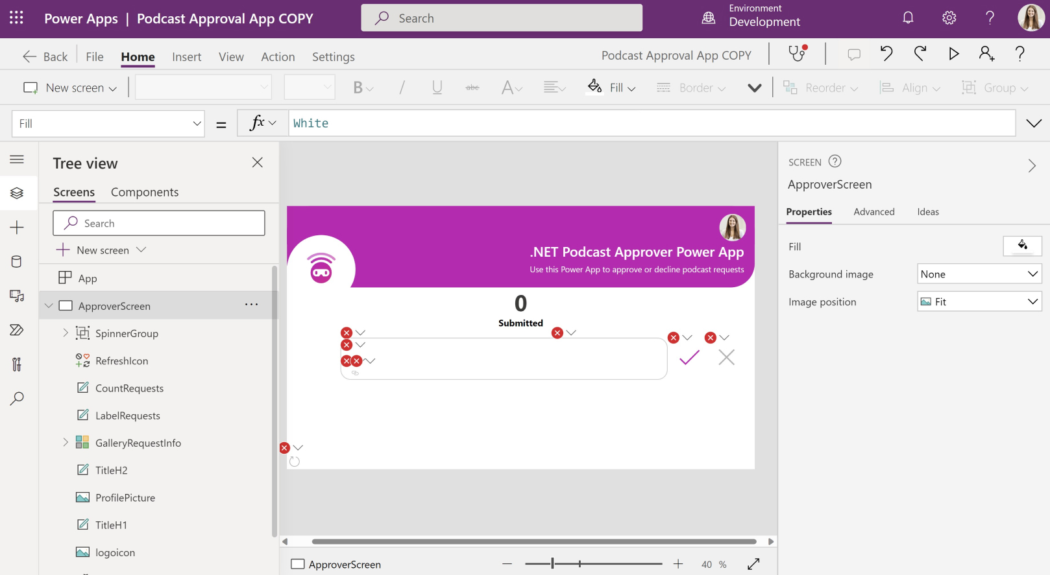1050x575 pixels.
Task: Switch to Ideas tab
Action: tap(928, 211)
